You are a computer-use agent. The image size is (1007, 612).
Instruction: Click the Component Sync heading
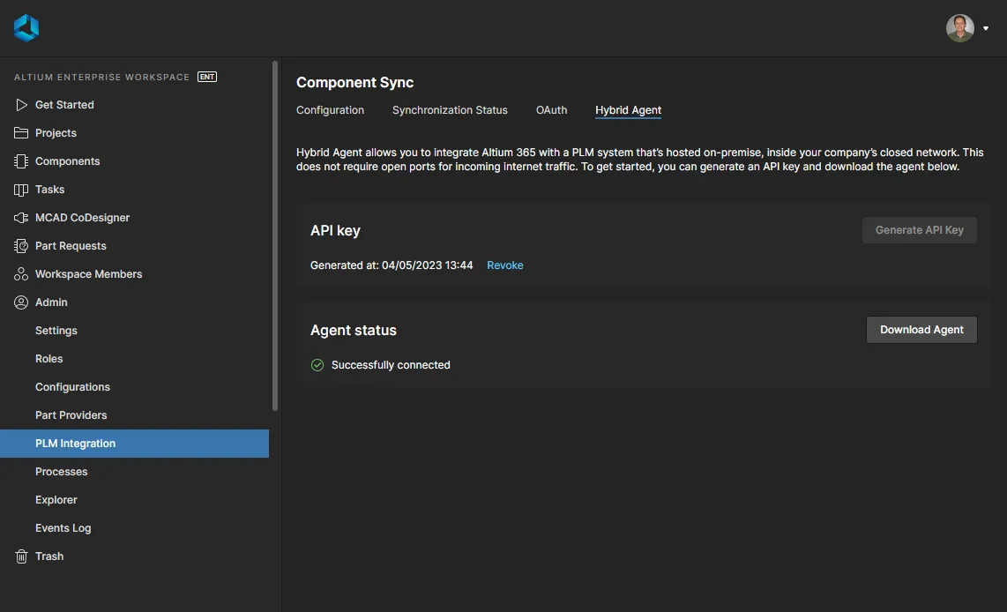click(354, 82)
